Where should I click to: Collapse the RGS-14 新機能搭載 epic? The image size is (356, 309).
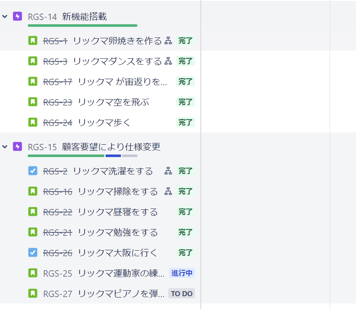pos(5,17)
